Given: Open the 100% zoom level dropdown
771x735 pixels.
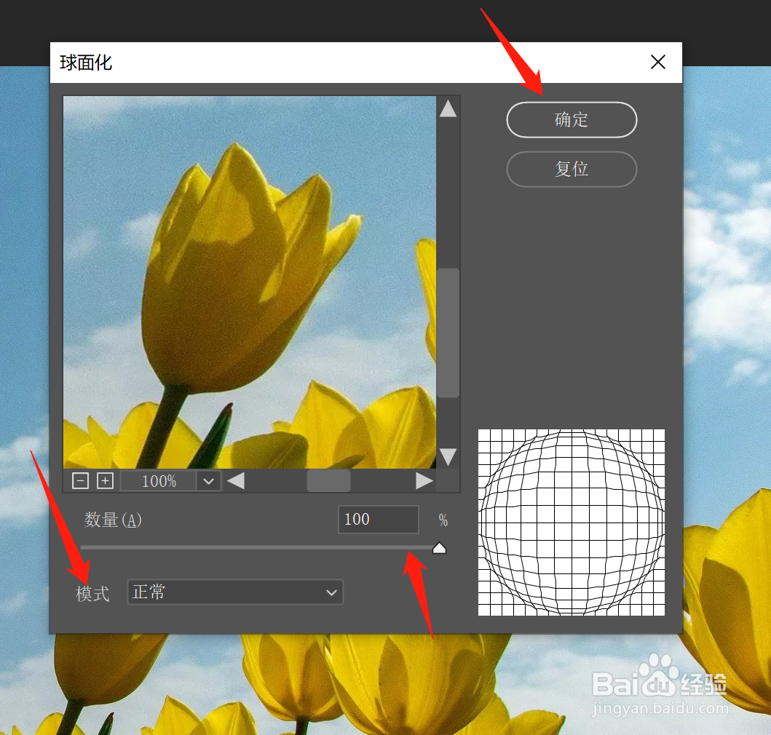Looking at the screenshot, I should tap(208, 481).
